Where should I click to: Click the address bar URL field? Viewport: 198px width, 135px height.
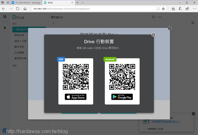click(x=93, y=9)
